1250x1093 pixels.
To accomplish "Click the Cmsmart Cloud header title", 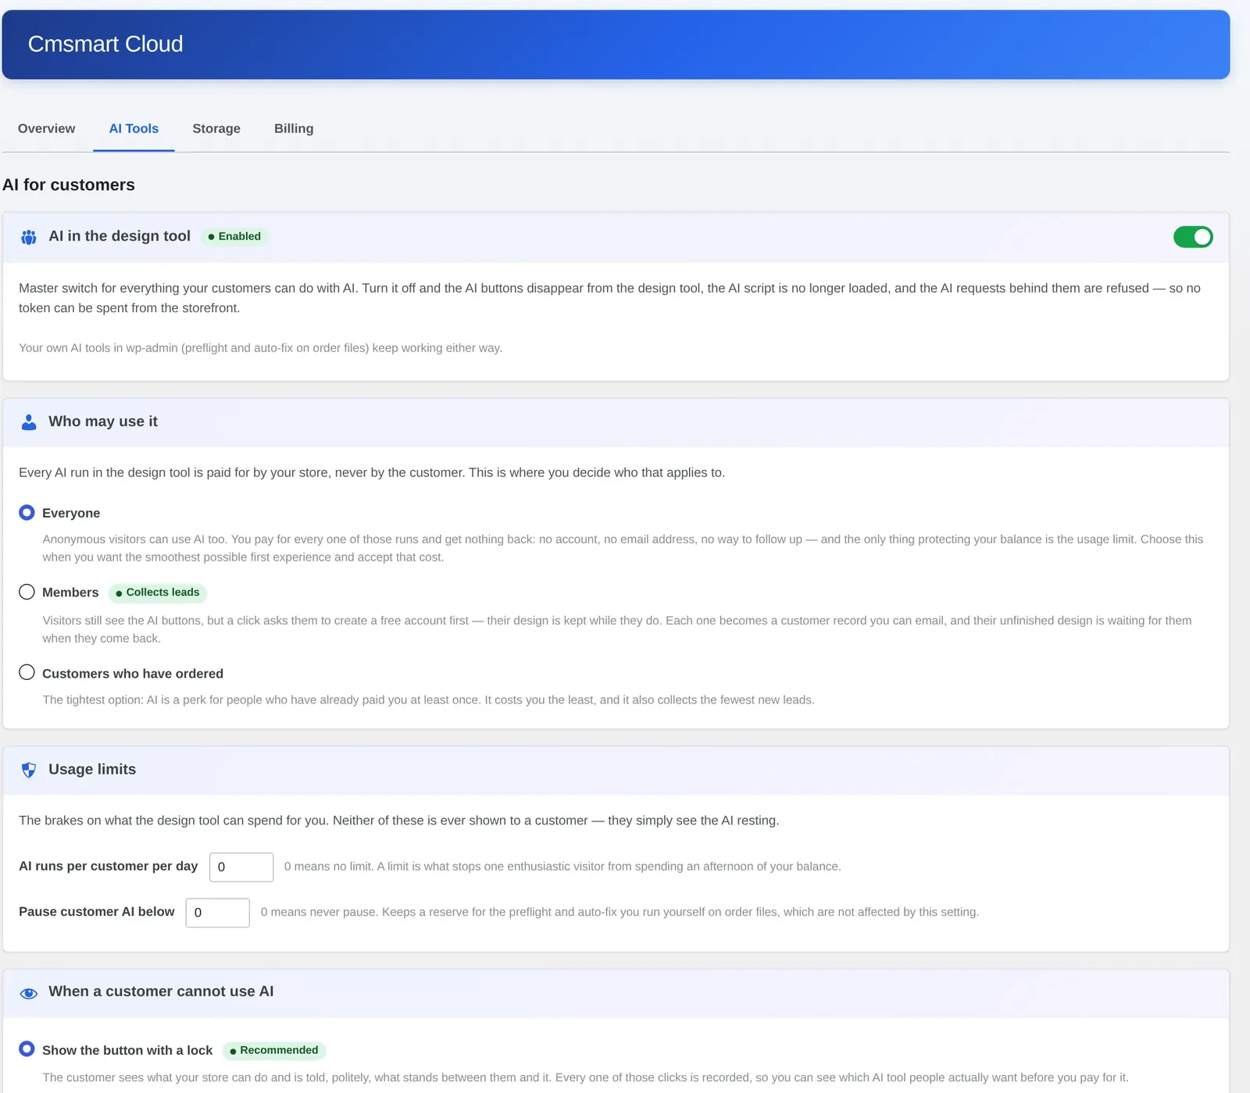I will click(105, 44).
